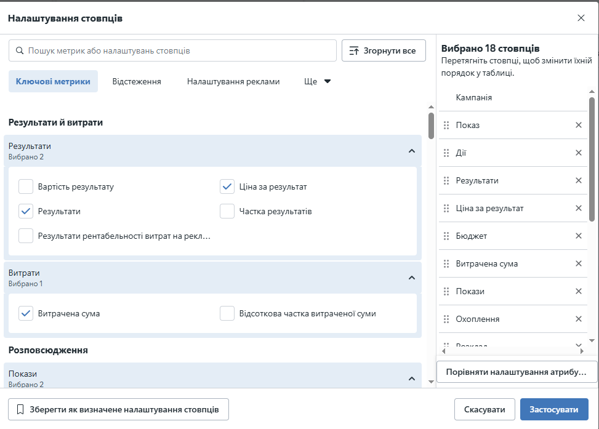599x429 pixels.
Task: Select the Кампанія column entry
Action: point(513,97)
